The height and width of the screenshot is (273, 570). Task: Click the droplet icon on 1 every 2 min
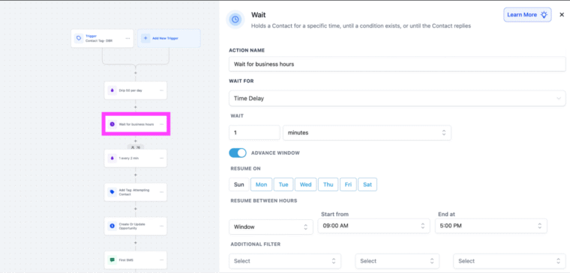click(112, 159)
